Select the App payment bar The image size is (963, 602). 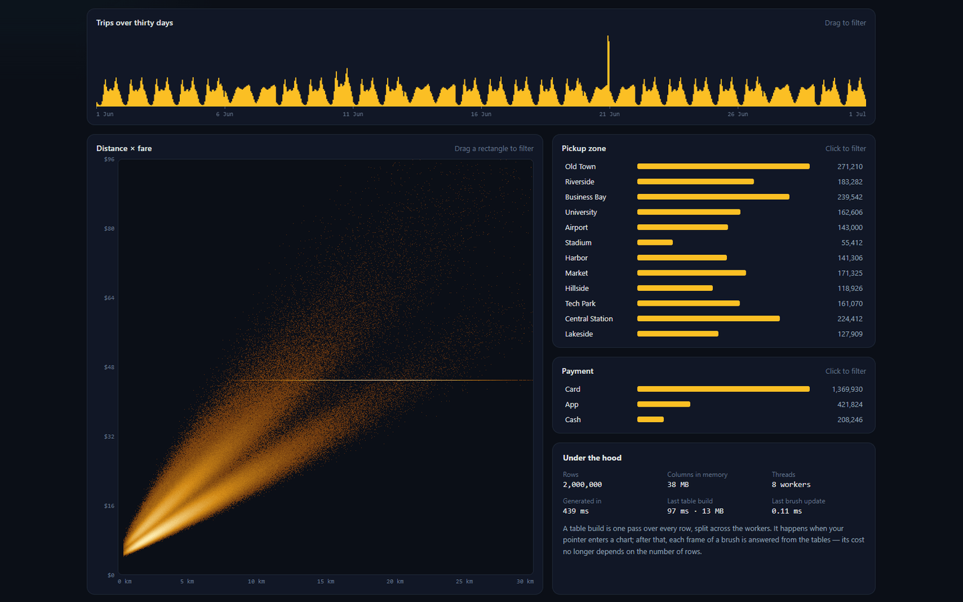(x=663, y=404)
